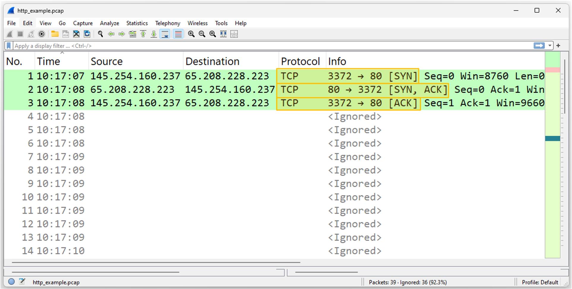Open display filter history dropdown
Screen dimensions: 572x289
(x=550, y=46)
